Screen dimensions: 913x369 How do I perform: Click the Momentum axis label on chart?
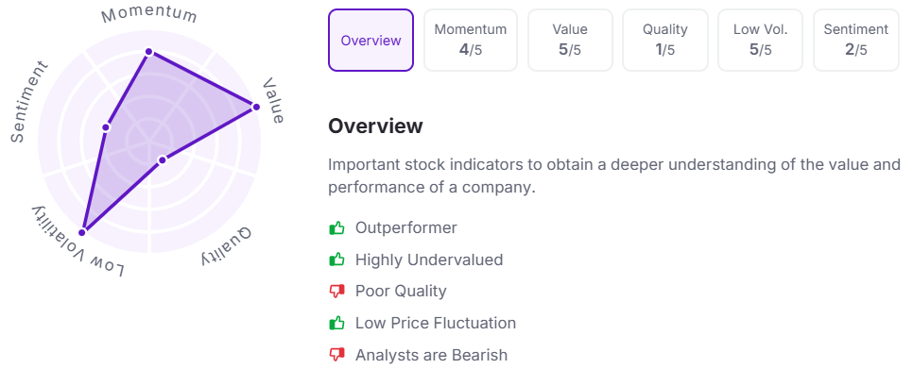pyautogui.click(x=149, y=14)
